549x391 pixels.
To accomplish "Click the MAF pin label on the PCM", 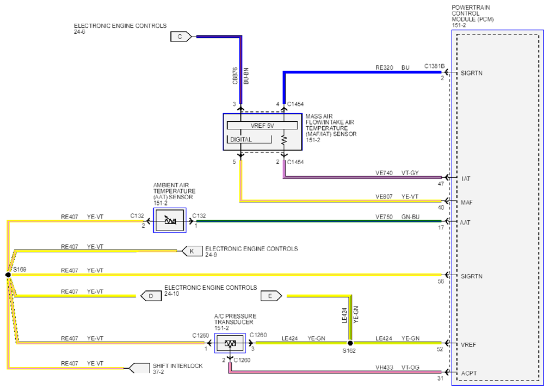I will coord(466,202).
